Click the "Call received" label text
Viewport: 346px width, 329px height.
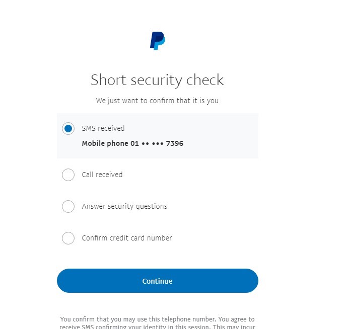(102, 175)
